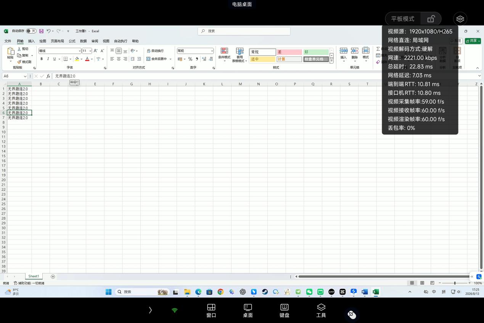Click the zoom slider in status bar
The image size is (484, 323).
click(x=454, y=283)
